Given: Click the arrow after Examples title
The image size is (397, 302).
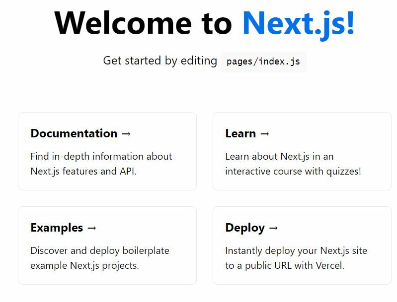Looking at the screenshot, I should point(91,228).
